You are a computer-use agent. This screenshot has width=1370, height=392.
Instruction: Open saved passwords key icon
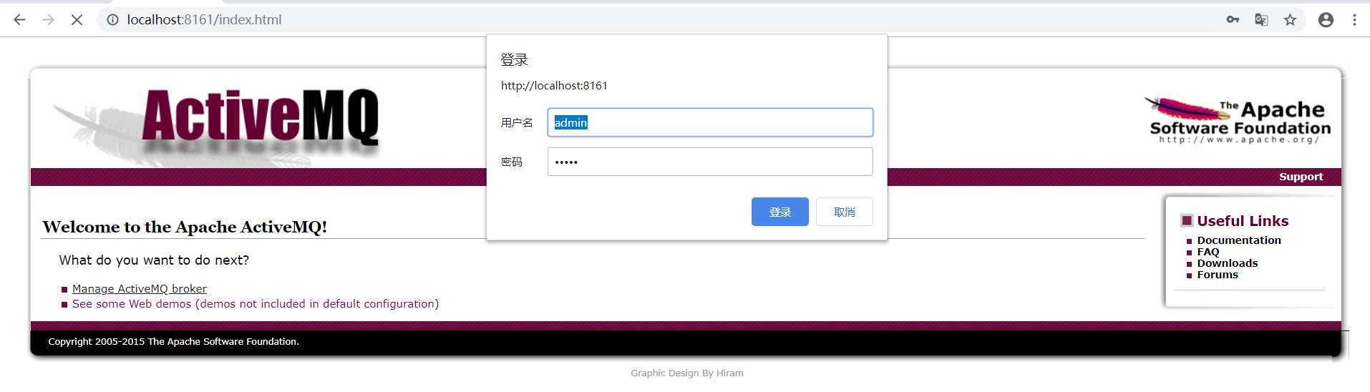(1233, 20)
